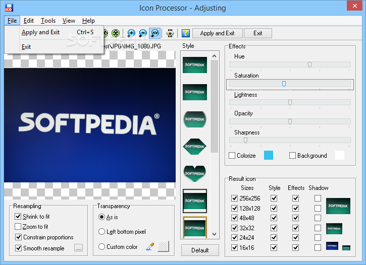The height and width of the screenshot is (265, 366).
Task: Enable the Colorize checkbox
Action: point(232,156)
